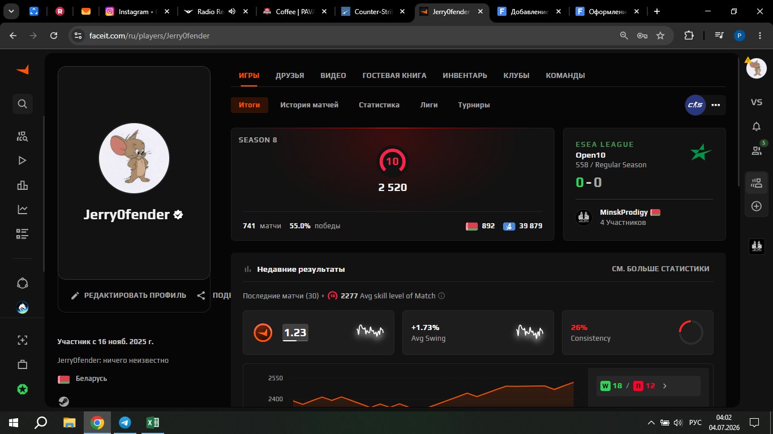Screen dimensions: 773x434
Task: Open the Chrome extensions puzzle icon
Action: (x=689, y=35)
